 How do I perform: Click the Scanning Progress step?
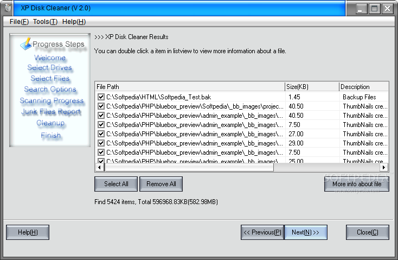pos(52,100)
